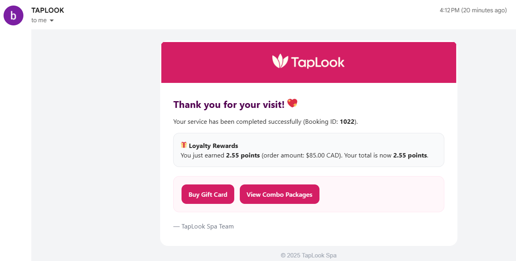Click the '© 2025 TapLook Spa' footer text
The image size is (516, 261).
(x=309, y=255)
